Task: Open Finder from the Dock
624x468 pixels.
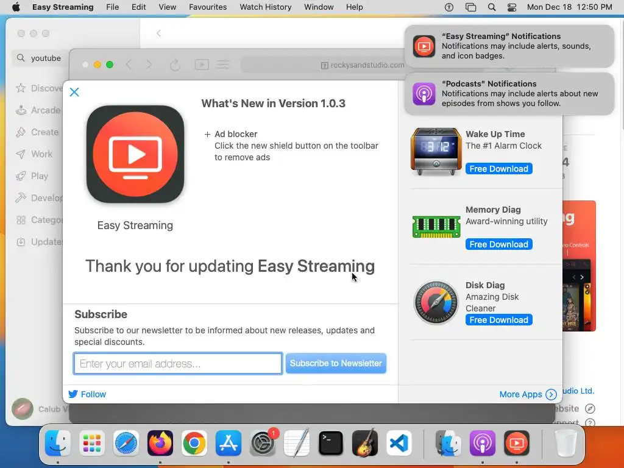Action: 58,443
